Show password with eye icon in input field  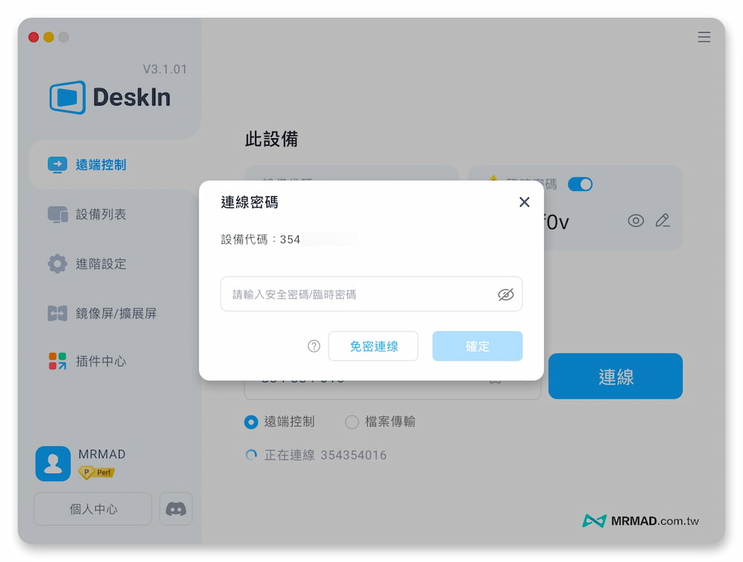[x=506, y=294]
